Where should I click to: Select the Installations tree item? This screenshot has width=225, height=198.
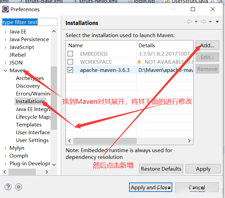[30, 102]
